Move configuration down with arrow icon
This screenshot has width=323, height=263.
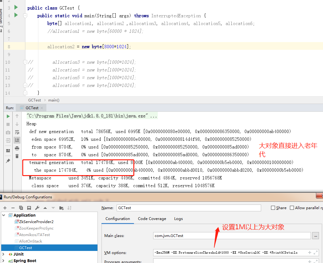click(x=53, y=208)
